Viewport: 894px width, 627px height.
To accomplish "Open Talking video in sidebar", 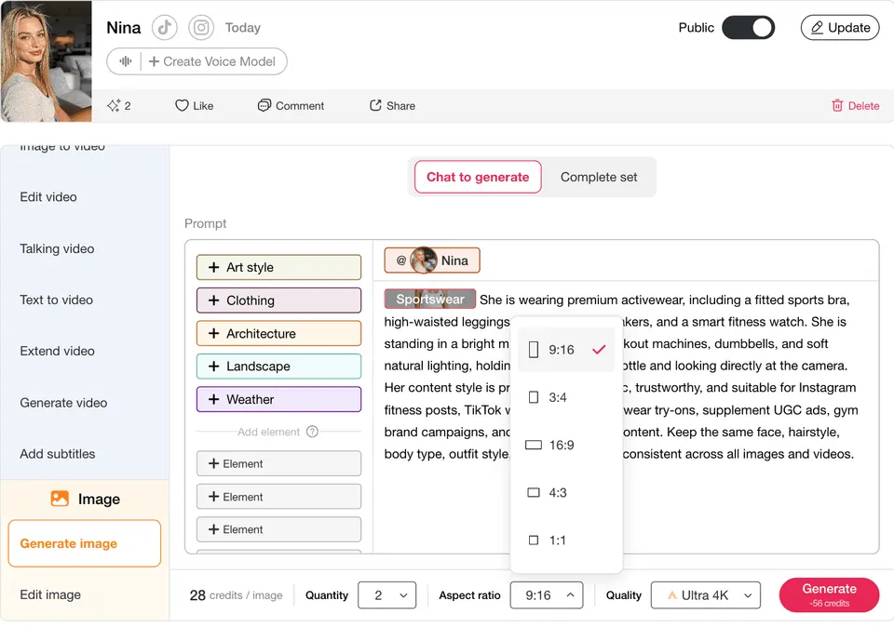I will 57,249.
